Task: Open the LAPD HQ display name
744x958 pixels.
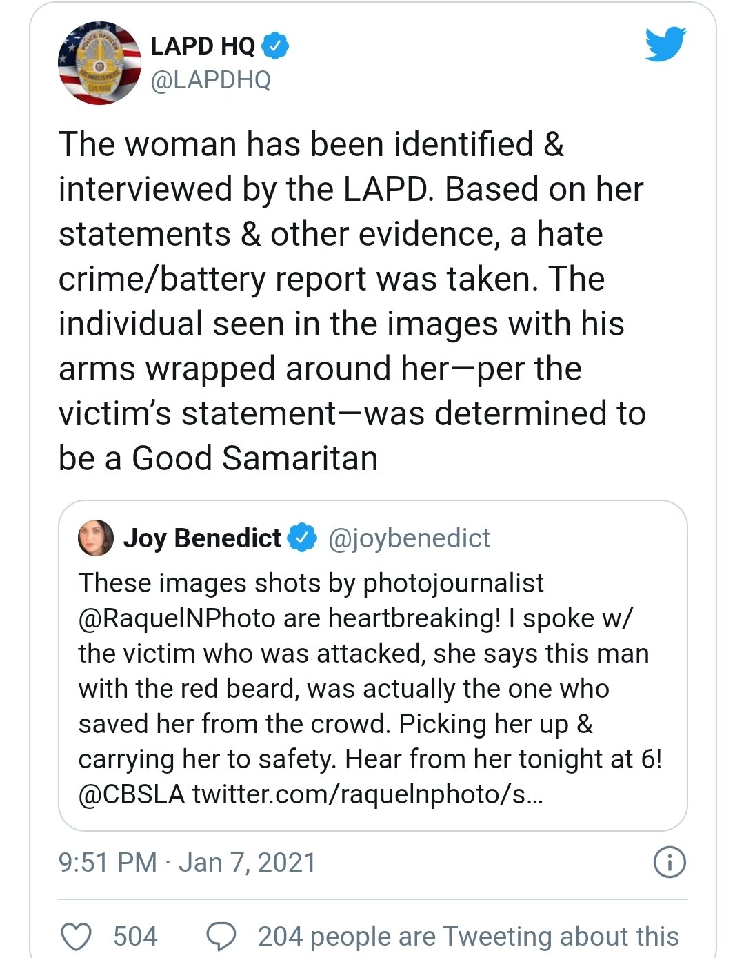Action: tap(203, 46)
